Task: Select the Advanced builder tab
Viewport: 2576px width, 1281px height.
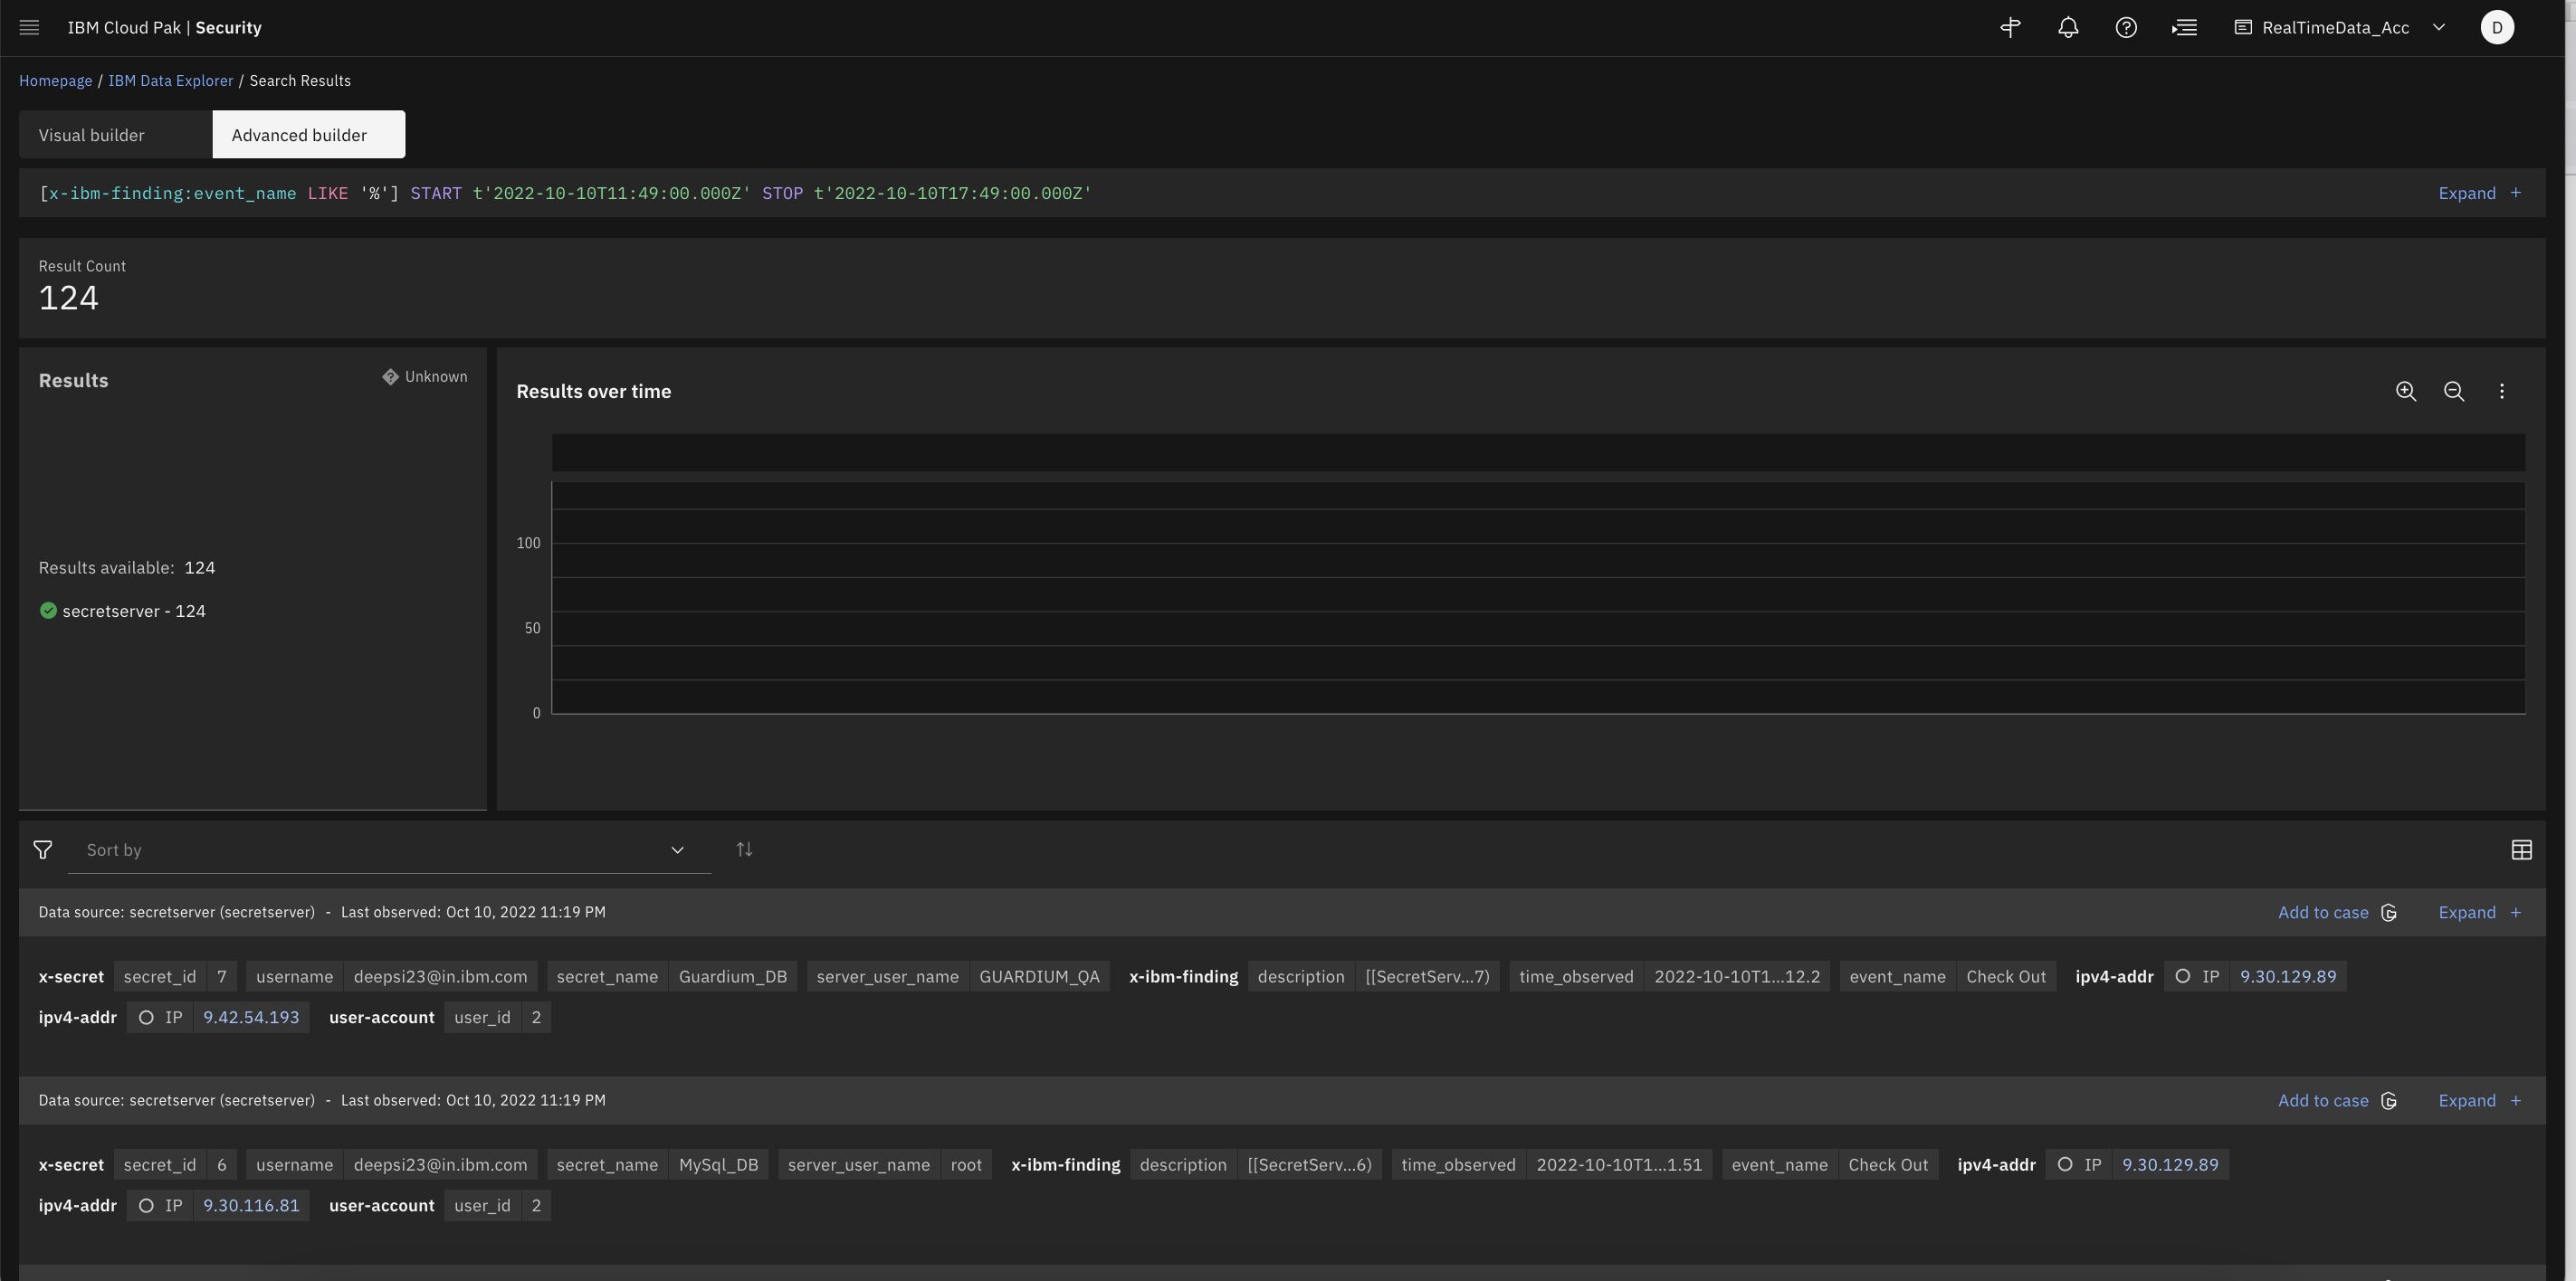Action: (298, 134)
